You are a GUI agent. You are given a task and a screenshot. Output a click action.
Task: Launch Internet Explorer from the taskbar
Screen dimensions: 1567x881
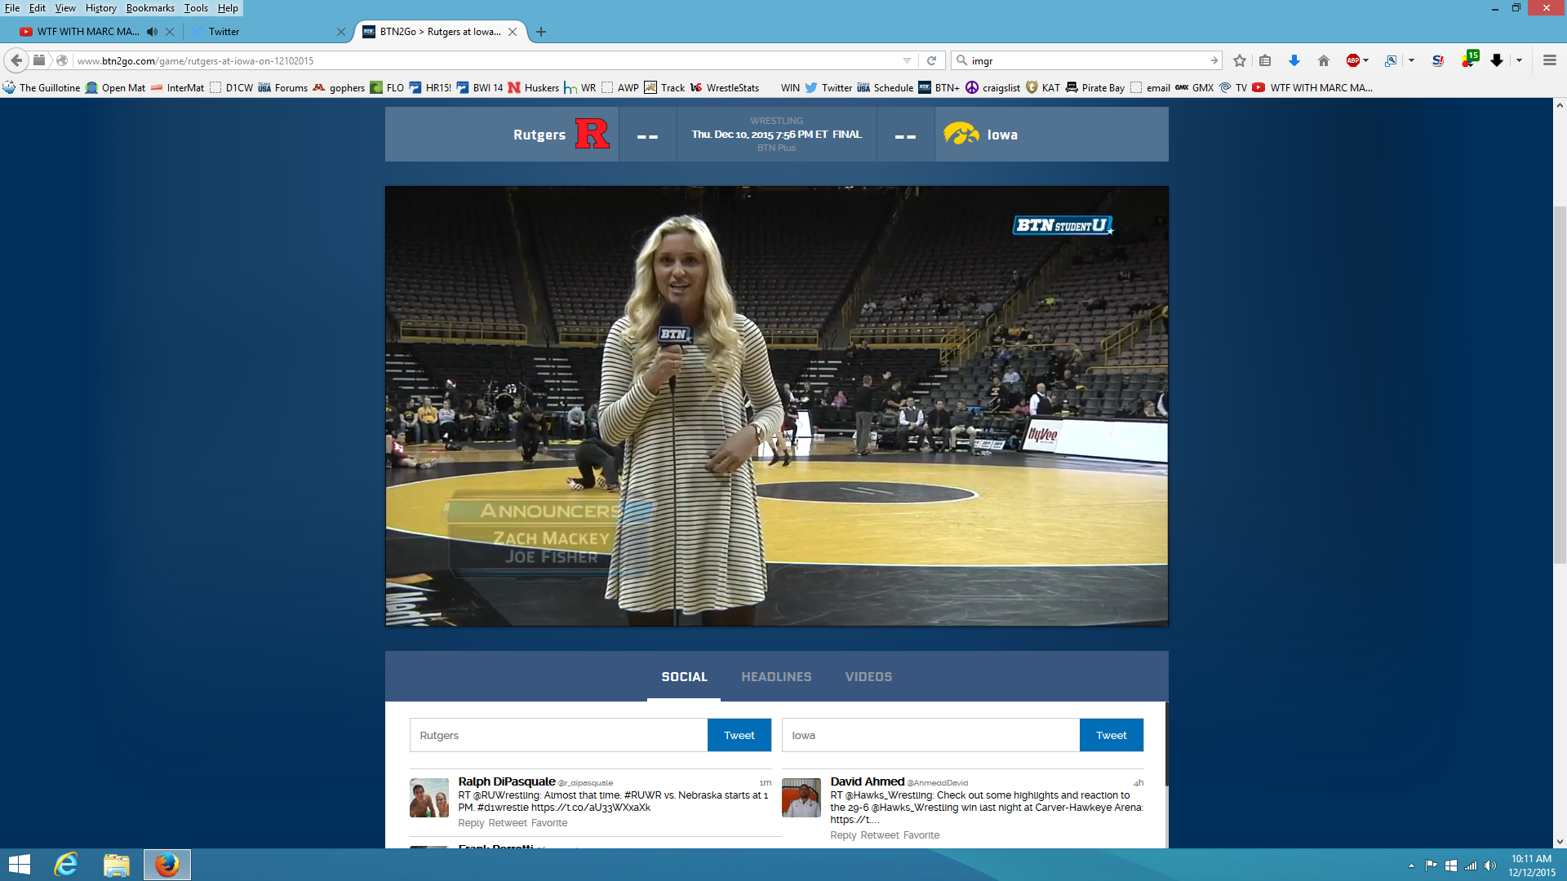[x=66, y=865]
